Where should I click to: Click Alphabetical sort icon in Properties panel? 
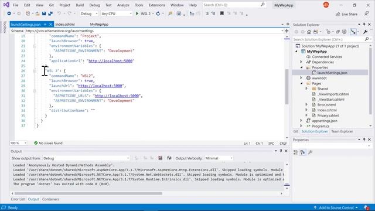pyautogui.click(x=302, y=152)
